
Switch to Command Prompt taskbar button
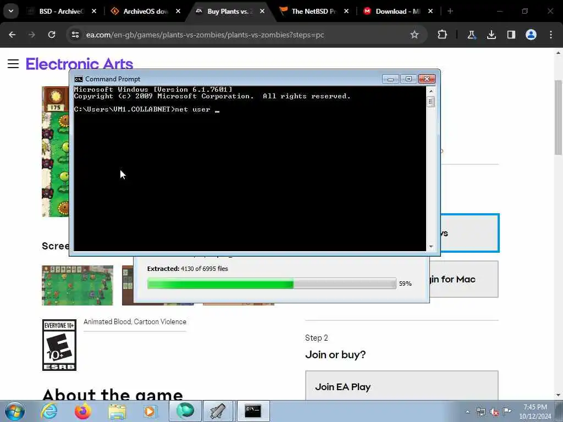tap(253, 411)
